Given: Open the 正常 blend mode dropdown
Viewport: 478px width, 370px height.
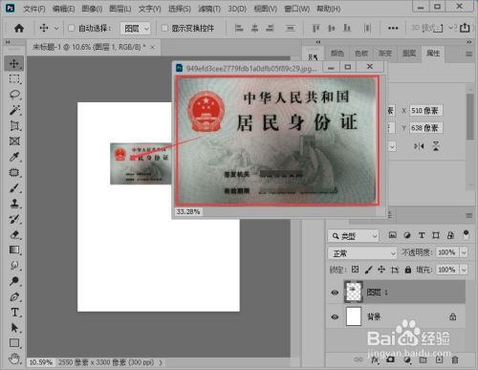Looking at the screenshot, I should point(362,253).
